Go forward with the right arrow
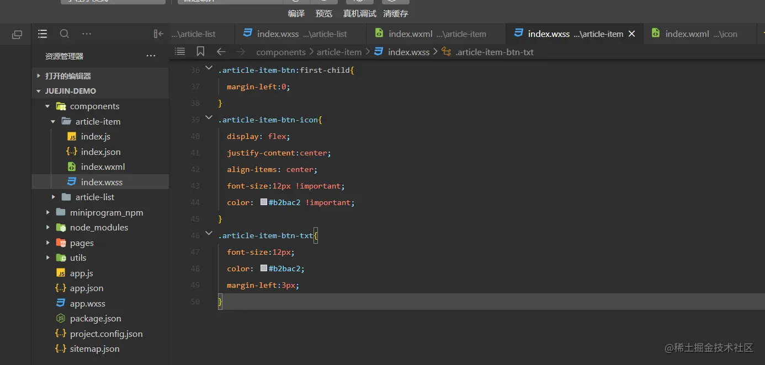 241,51
